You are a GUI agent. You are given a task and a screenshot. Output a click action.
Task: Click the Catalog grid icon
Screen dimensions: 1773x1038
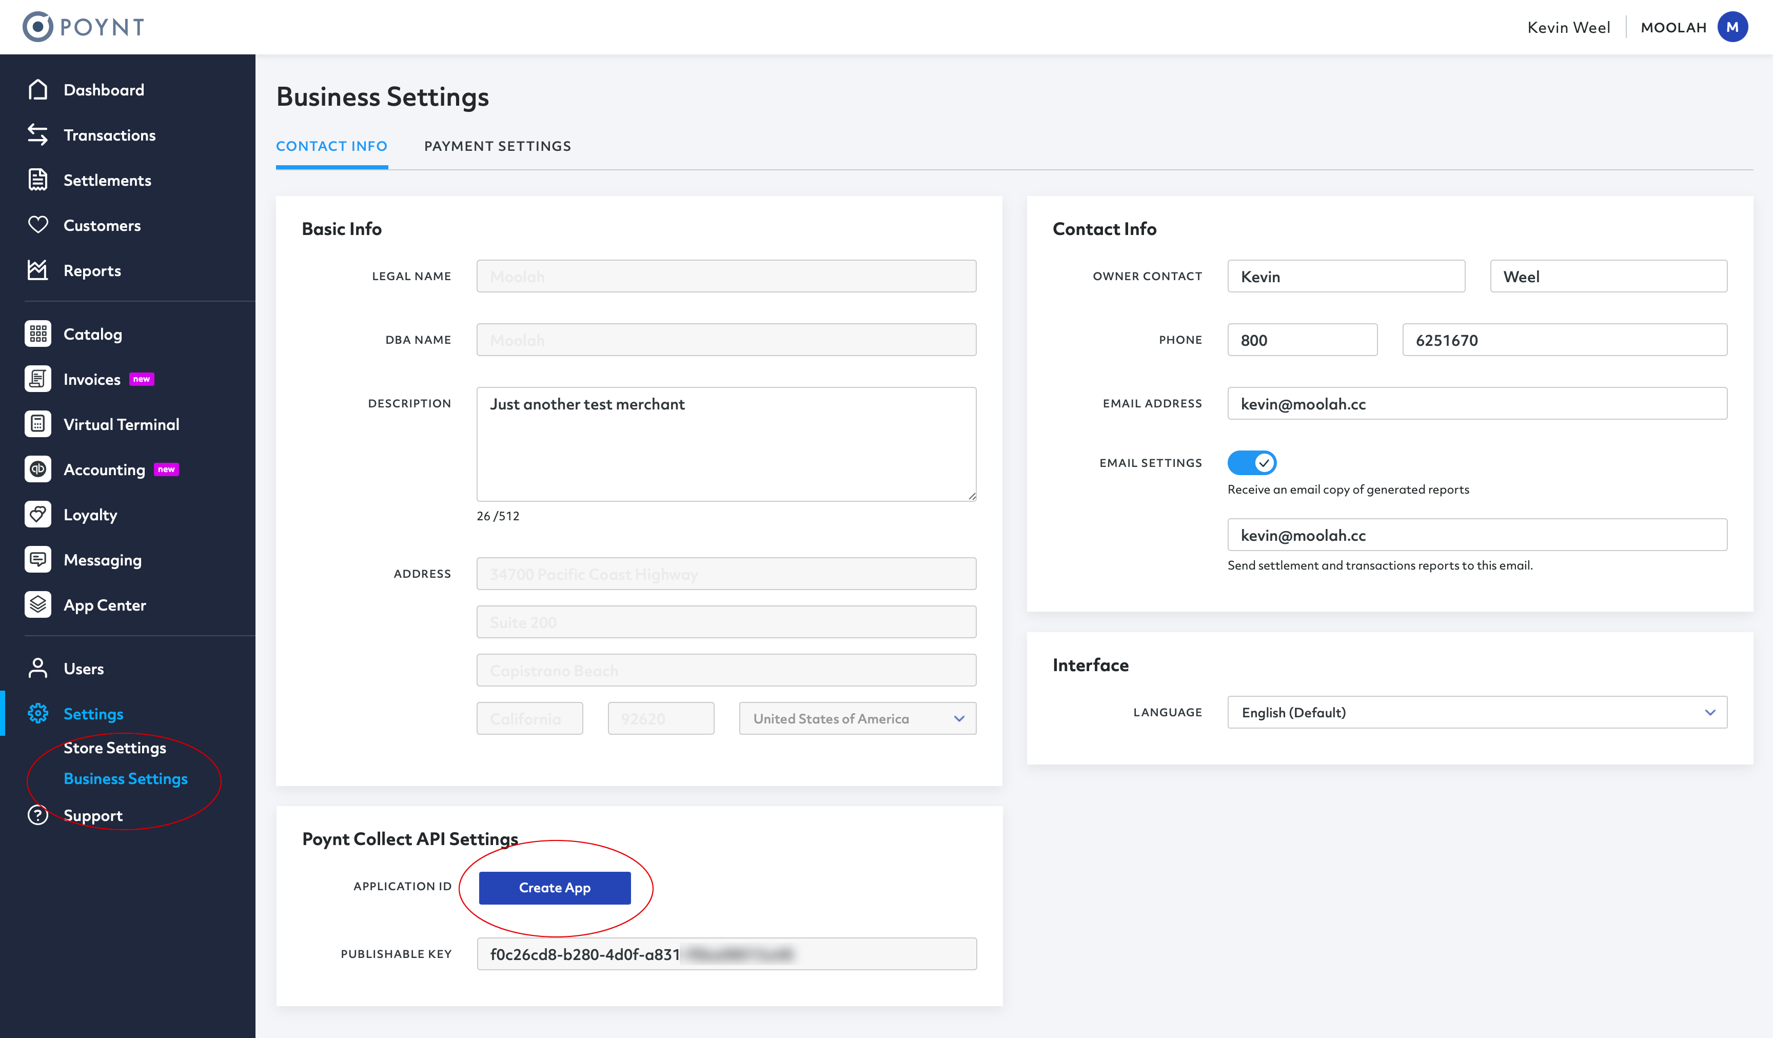(38, 334)
